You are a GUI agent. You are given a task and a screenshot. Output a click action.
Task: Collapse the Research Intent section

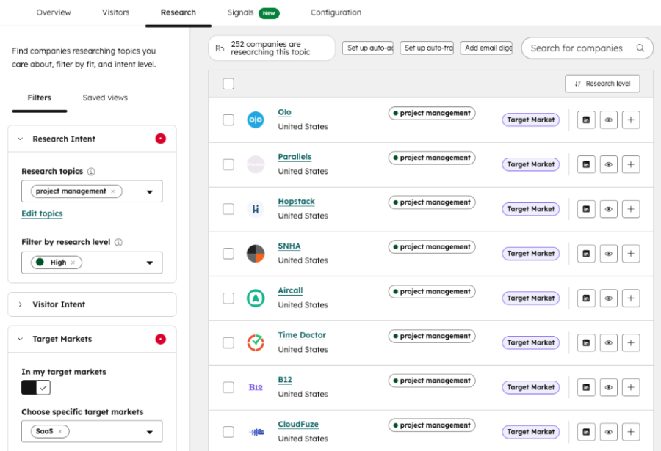pos(21,139)
